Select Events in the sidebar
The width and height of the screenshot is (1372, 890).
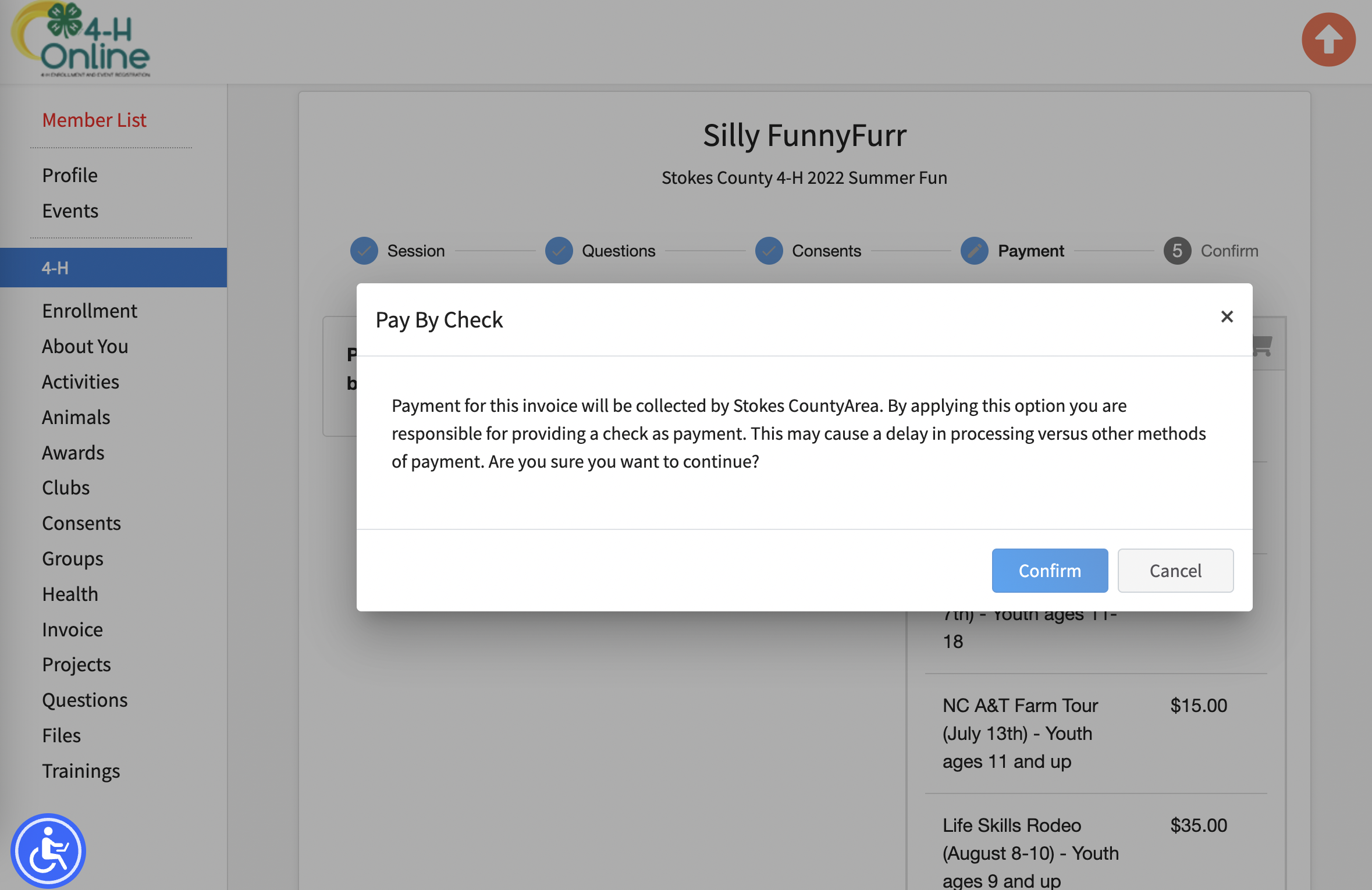pyautogui.click(x=70, y=211)
